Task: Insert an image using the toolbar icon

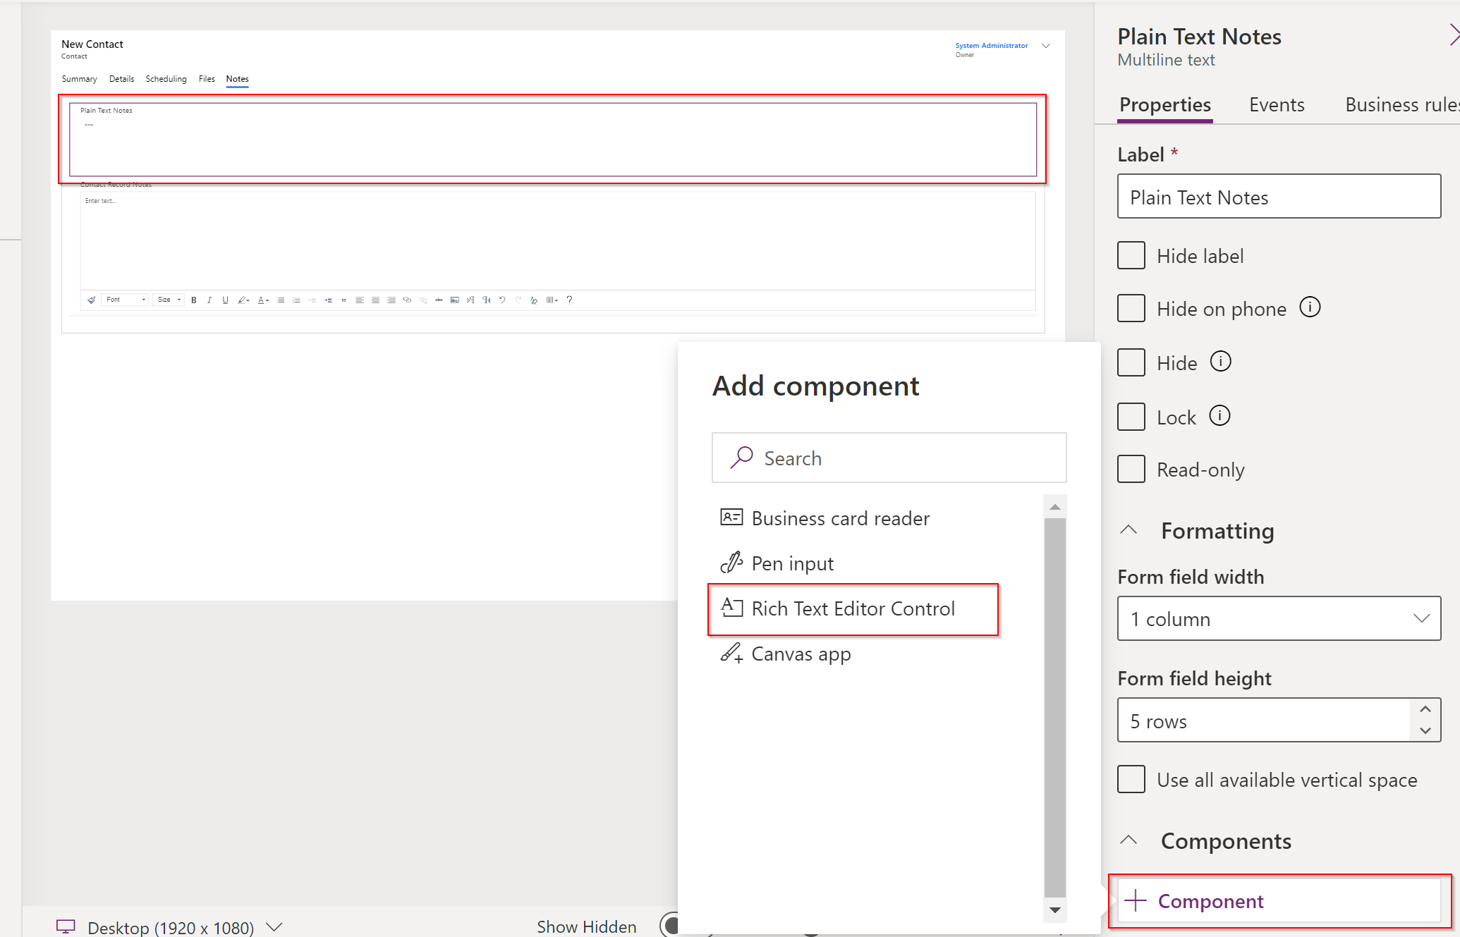Action: 454,300
